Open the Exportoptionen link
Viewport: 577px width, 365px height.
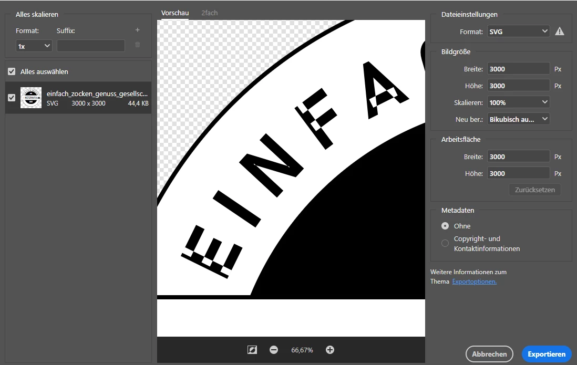click(475, 281)
